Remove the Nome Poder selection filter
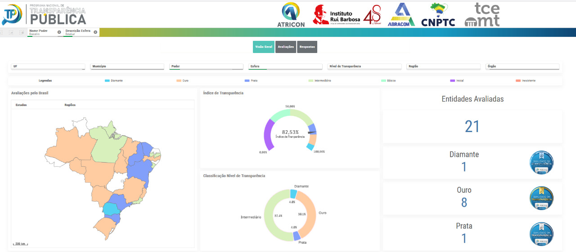The image size is (576, 252). [59, 32]
